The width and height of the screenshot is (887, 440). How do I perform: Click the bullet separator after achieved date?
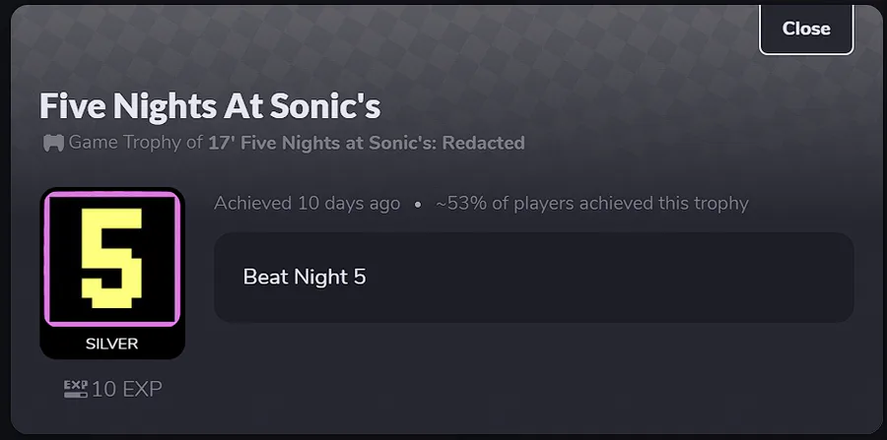(x=418, y=205)
